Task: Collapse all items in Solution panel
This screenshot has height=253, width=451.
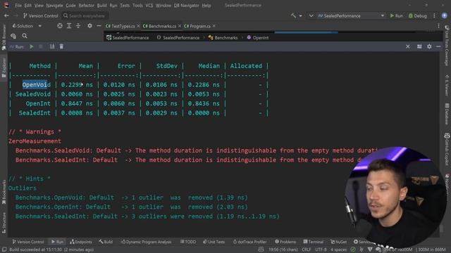Action: pyautogui.click(x=78, y=26)
